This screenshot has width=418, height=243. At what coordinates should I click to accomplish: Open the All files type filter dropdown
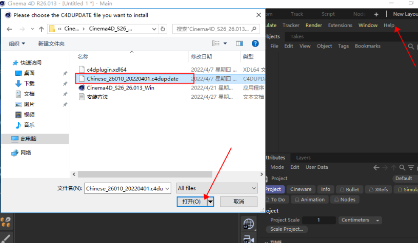(x=217, y=188)
